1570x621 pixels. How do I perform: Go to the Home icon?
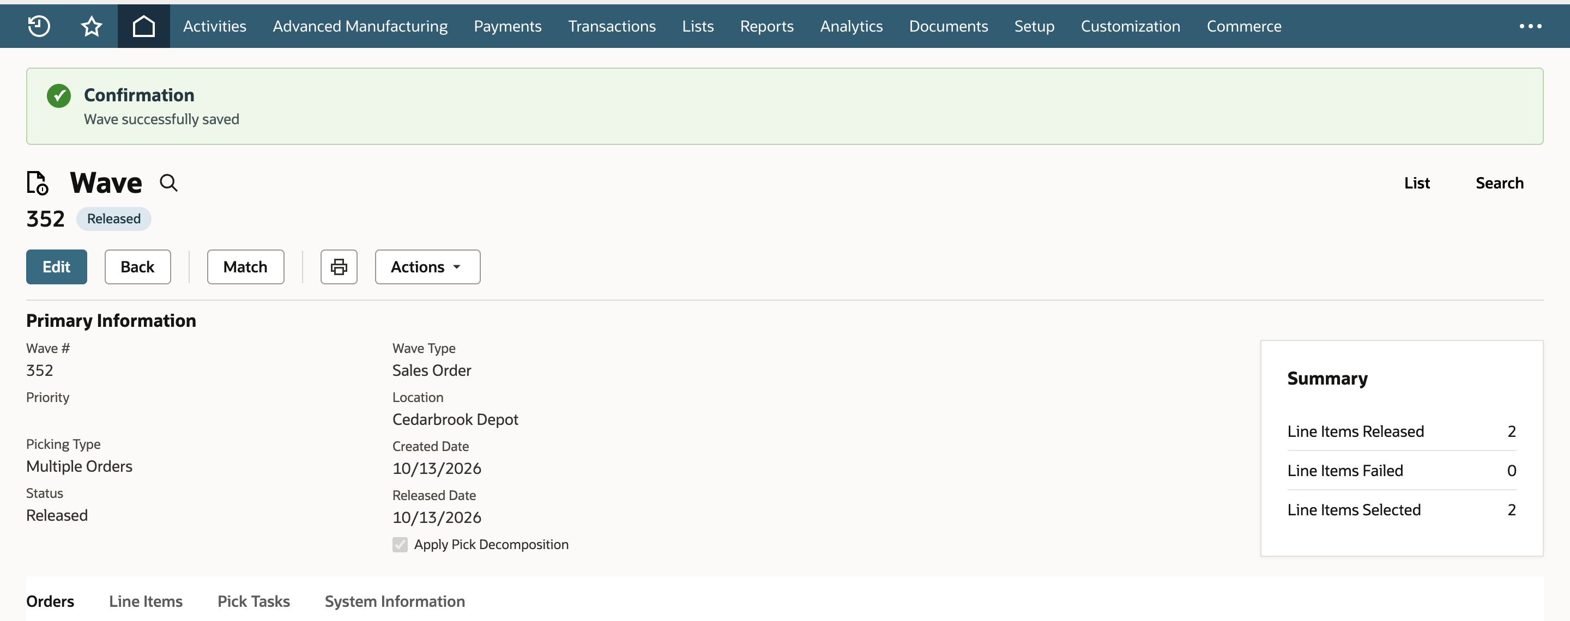[144, 26]
